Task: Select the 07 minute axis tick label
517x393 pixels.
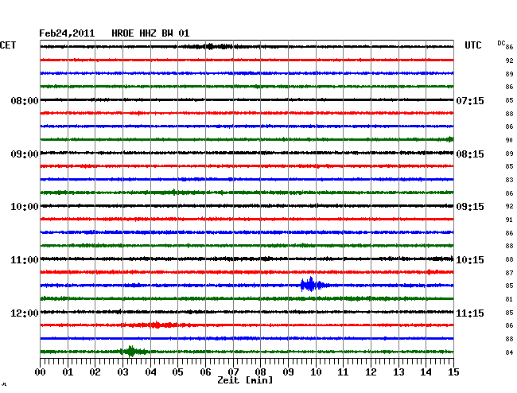Action: coord(233,372)
